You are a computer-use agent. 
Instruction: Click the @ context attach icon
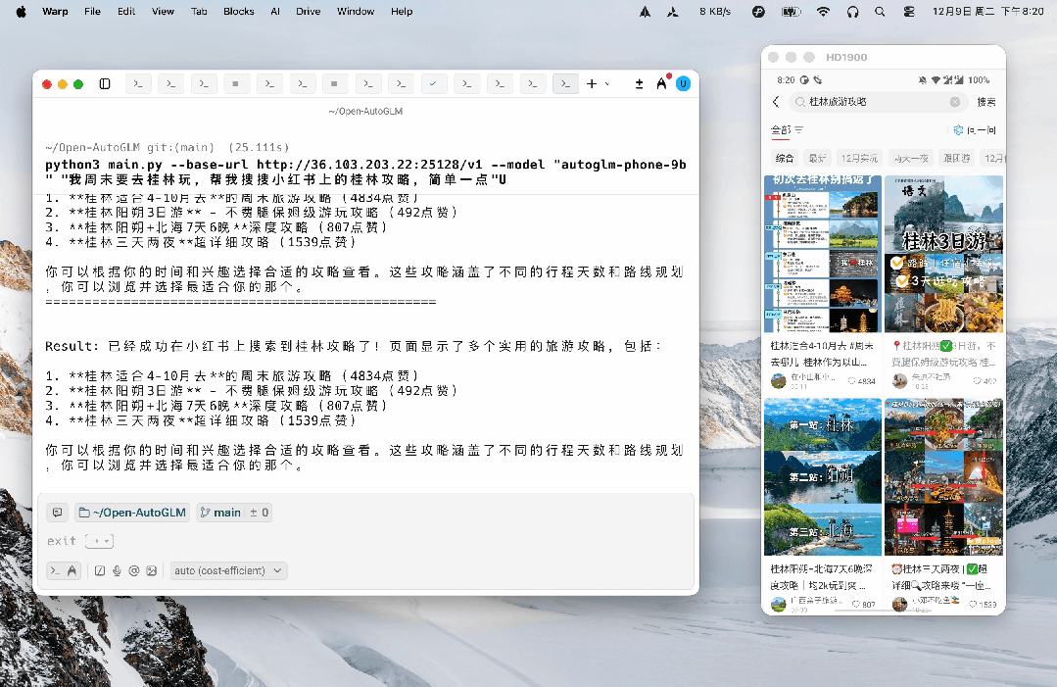click(x=134, y=570)
